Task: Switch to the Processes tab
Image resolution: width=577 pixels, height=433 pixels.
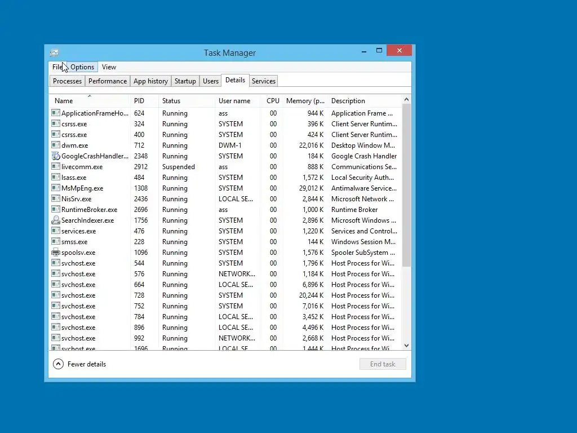Action: click(68, 81)
